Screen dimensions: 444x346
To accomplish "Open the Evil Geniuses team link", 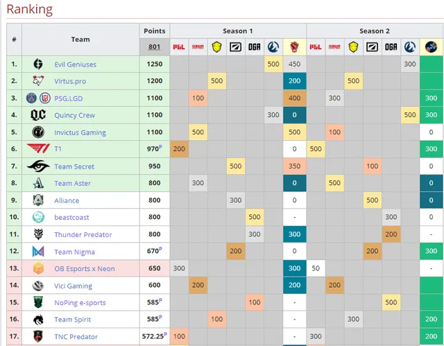I will (76, 64).
